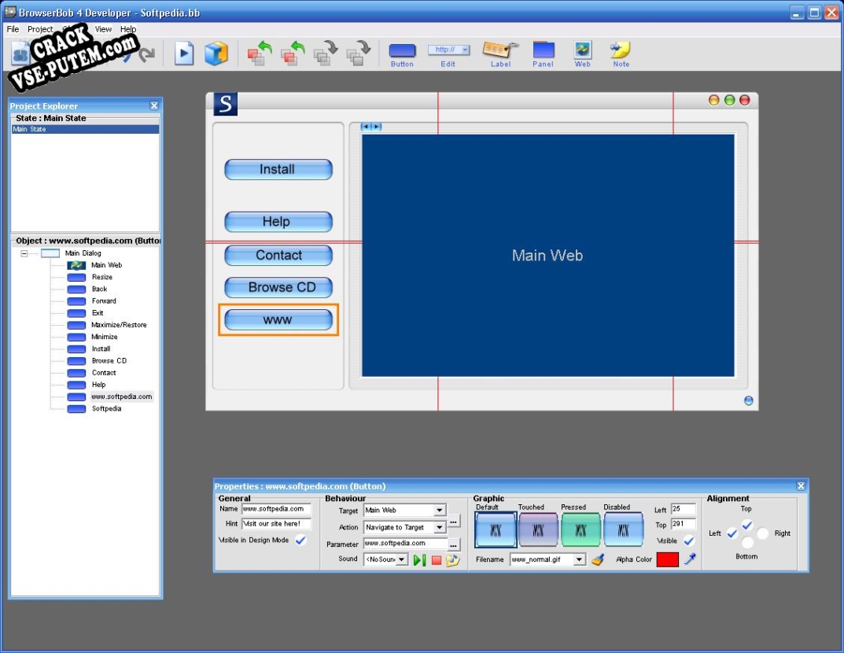844x653 pixels.
Task: Toggle Left alignment checkbox
Action: point(732,533)
